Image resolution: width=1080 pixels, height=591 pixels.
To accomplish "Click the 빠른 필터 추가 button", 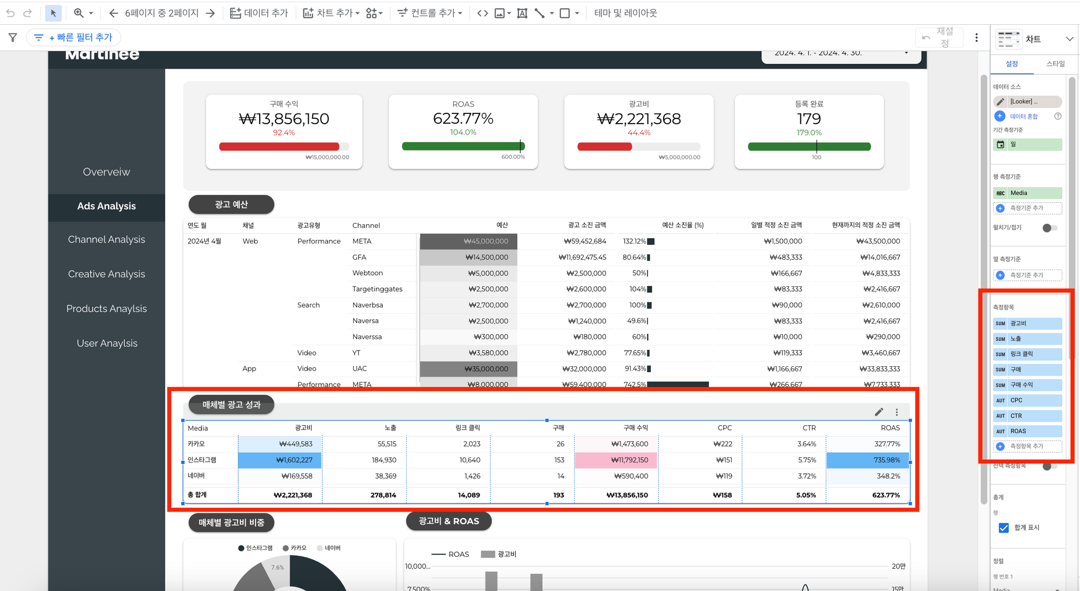I will point(74,37).
